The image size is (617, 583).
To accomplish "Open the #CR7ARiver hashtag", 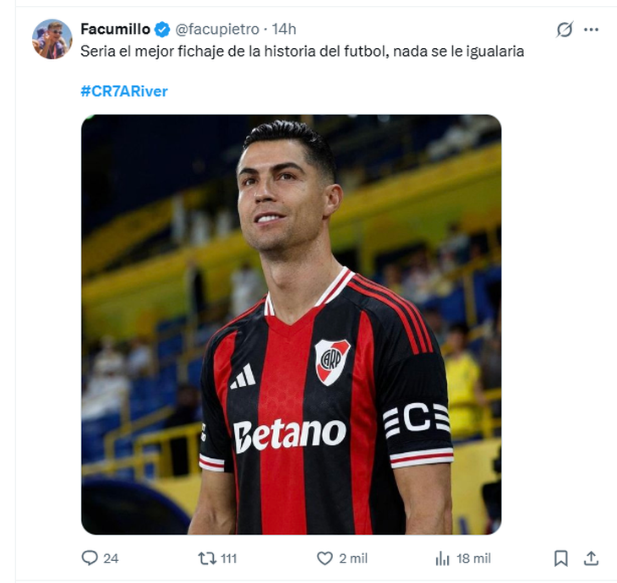I will pyautogui.click(x=124, y=91).
